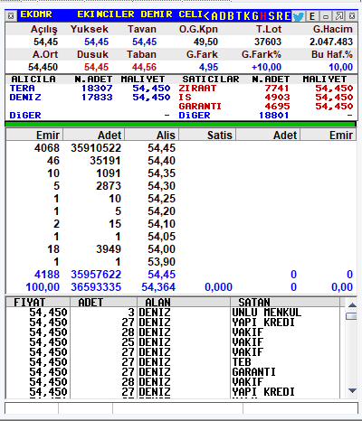Click the SATAN column header in trades list
362x421 pixels.
coord(285,302)
